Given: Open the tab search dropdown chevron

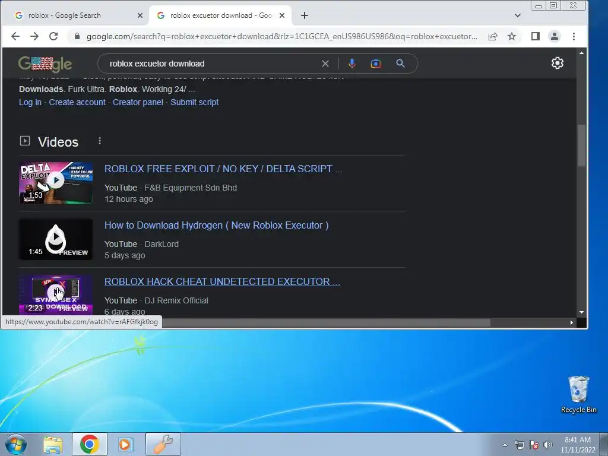Looking at the screenshot, I should point(518,15).
